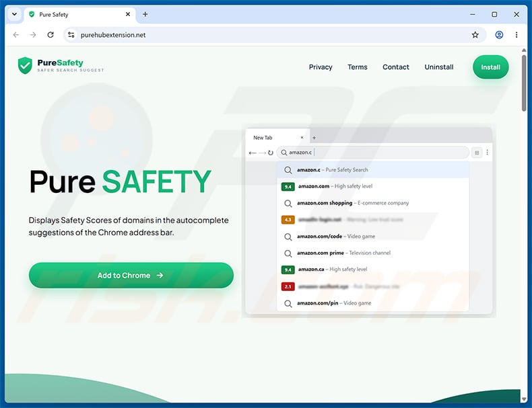Viewport: 532px width, 408px height.
Task: Open the tab search dropdown arrow
Action: pos(14,14)
